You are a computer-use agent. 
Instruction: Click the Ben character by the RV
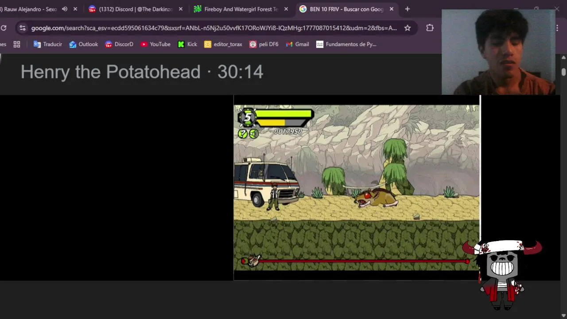[275, 196]
